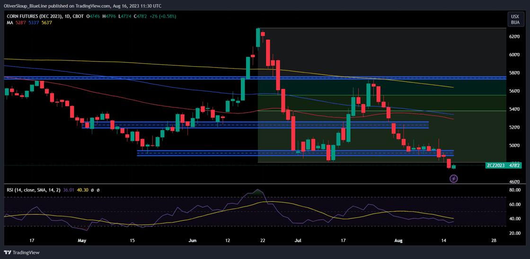Click the 620'0 price axis label
The width and height of the screenshot is (530, 259).
pyautogui.click(x=514, y=36)
